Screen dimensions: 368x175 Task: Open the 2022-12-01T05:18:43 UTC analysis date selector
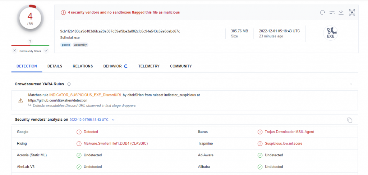pos(89,120)
